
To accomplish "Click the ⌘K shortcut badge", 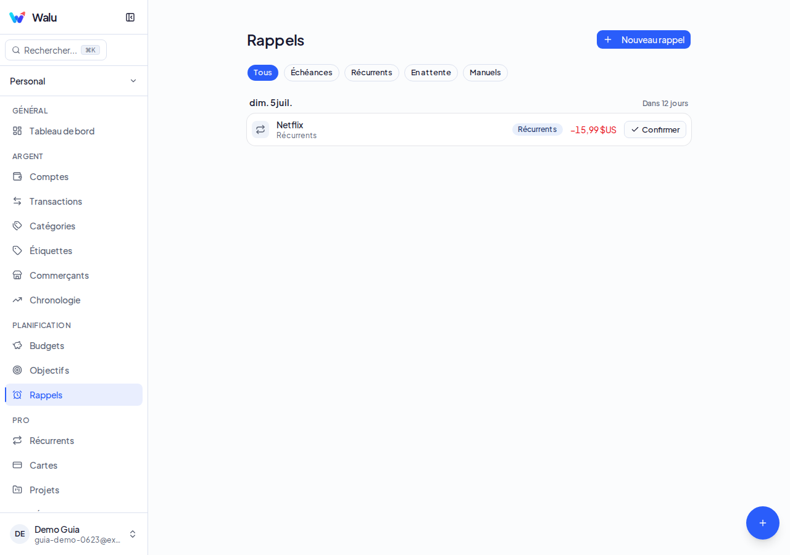I will [x=90, y=50].
